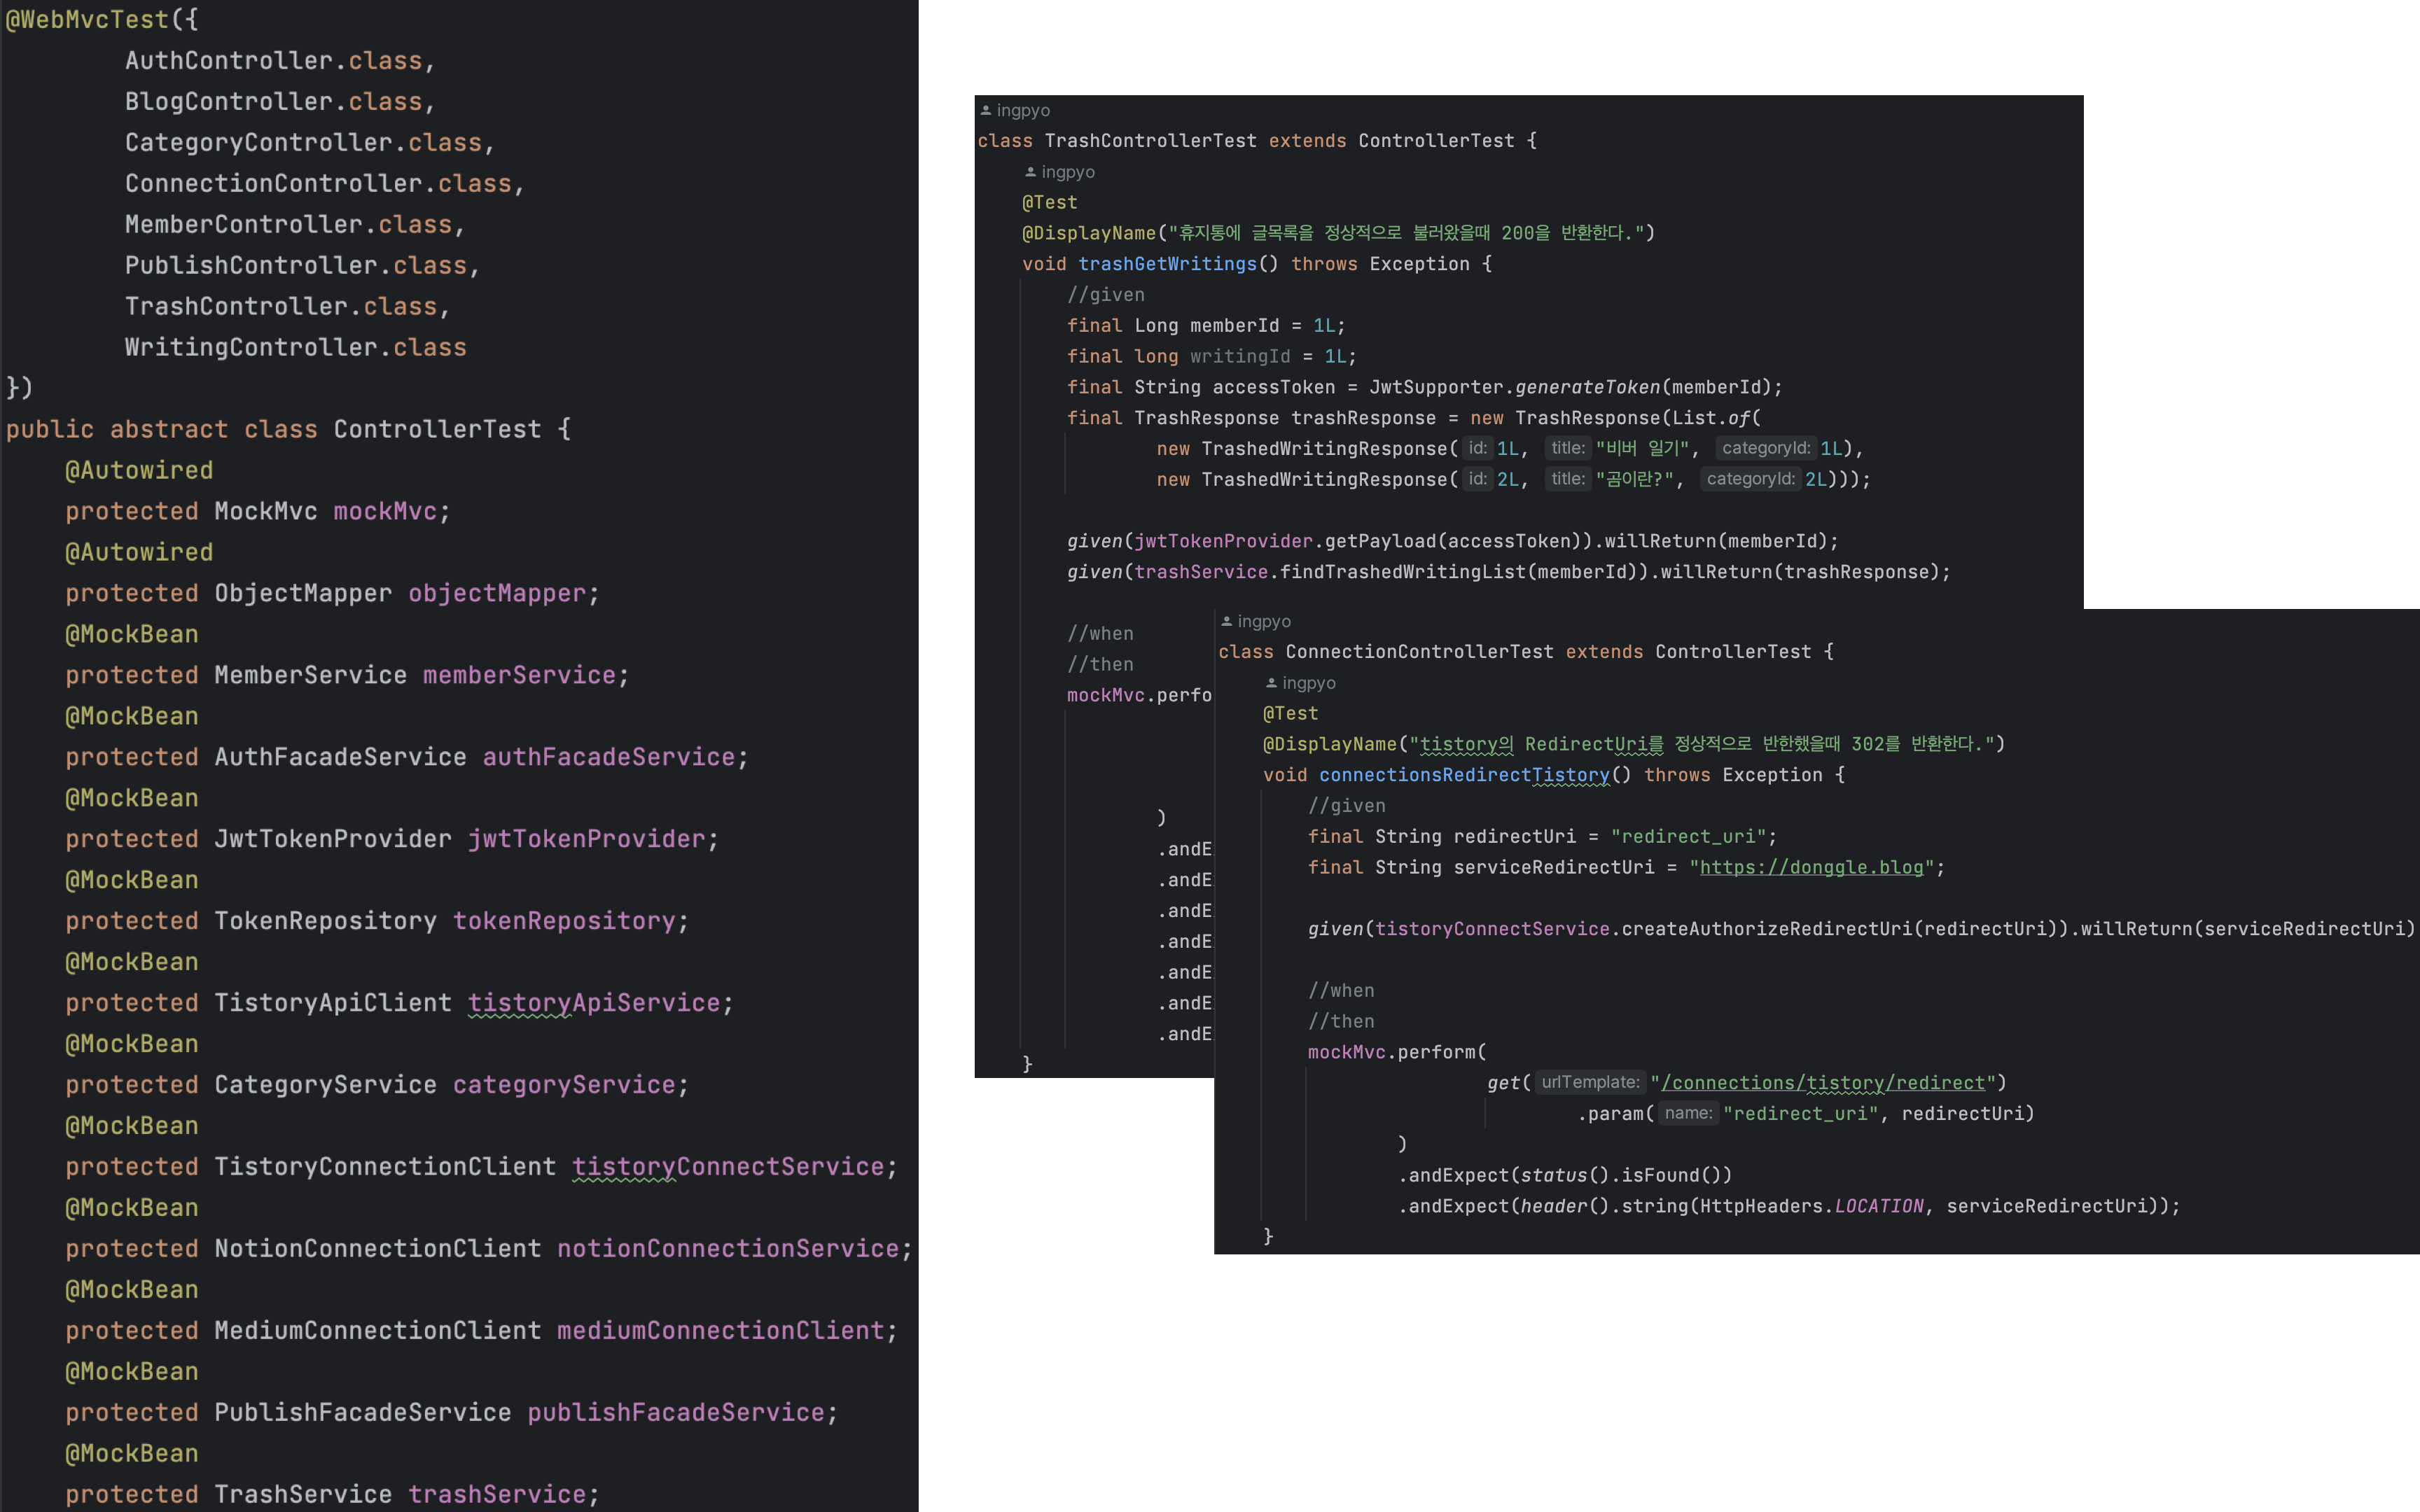2420x1512 pixels.
Task: Click the mediumConnectionClient field name
Action: 721,1332
